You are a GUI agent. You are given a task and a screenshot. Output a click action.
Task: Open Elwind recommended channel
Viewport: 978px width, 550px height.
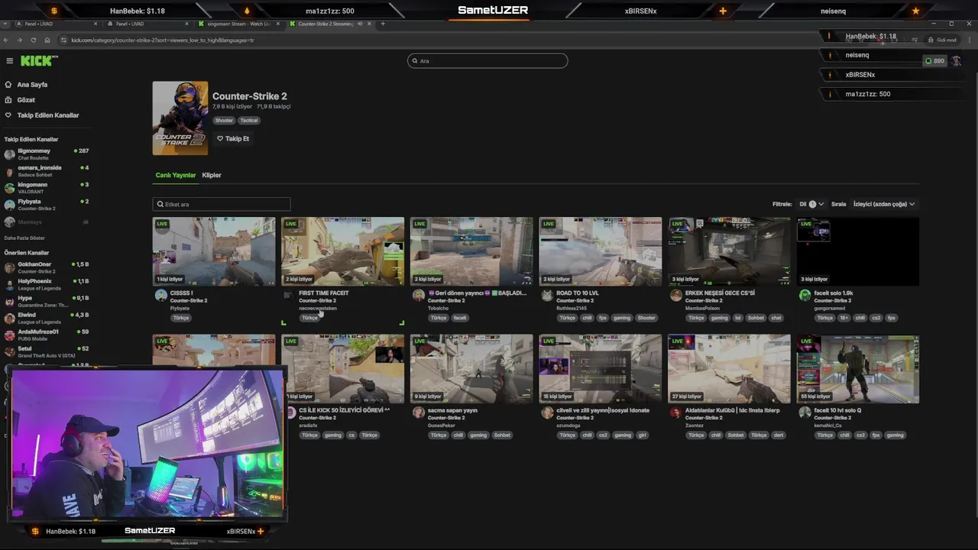coord(46,317)
